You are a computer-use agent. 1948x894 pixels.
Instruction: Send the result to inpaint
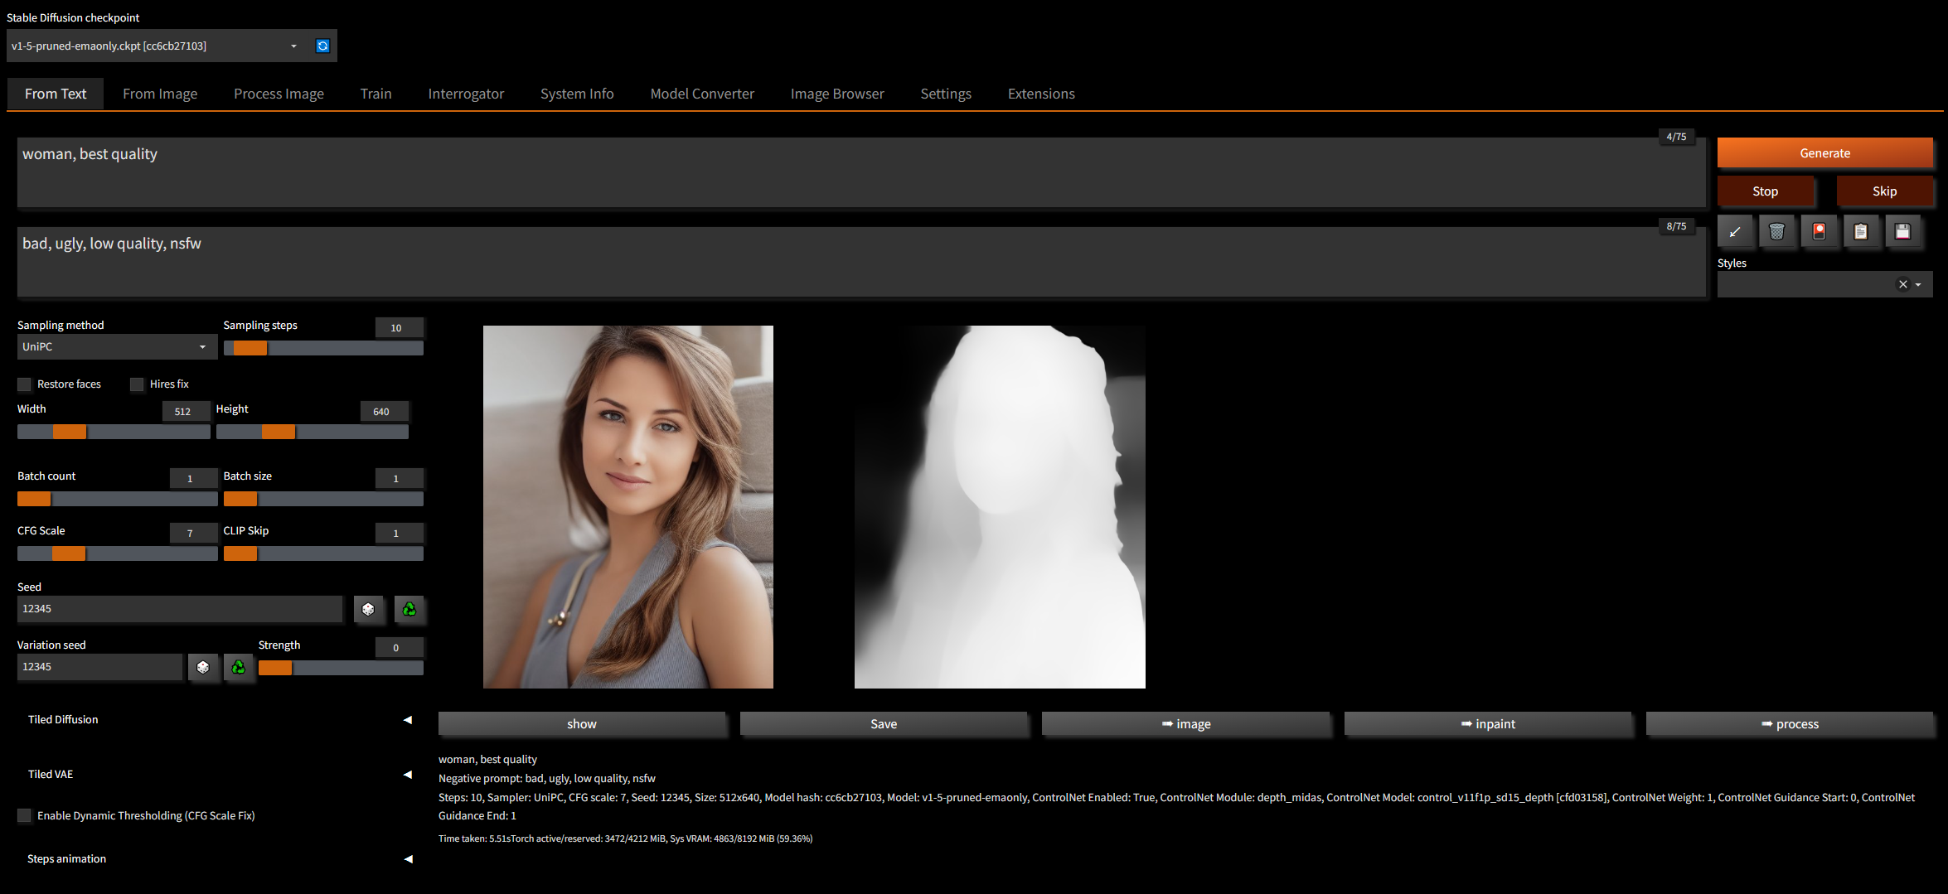(1488, 723)
